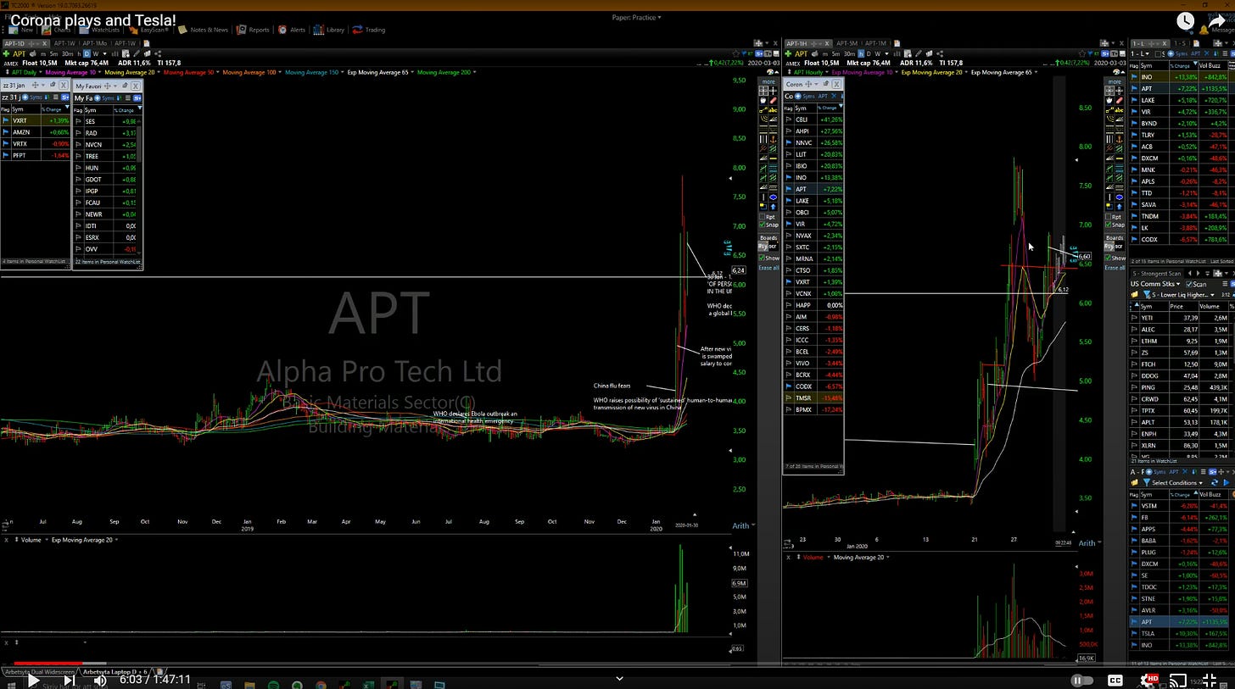Open Exp Moving Average 65 dropdown on hourly chart
The image size is (1235, 689).
click(1037, 72)
